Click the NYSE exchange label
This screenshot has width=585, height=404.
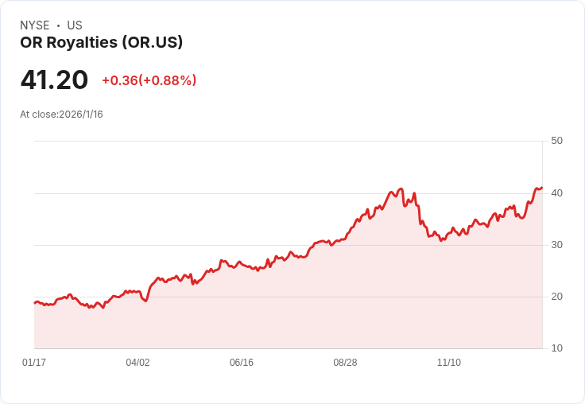pyautogui.click(x=35, y=25)
